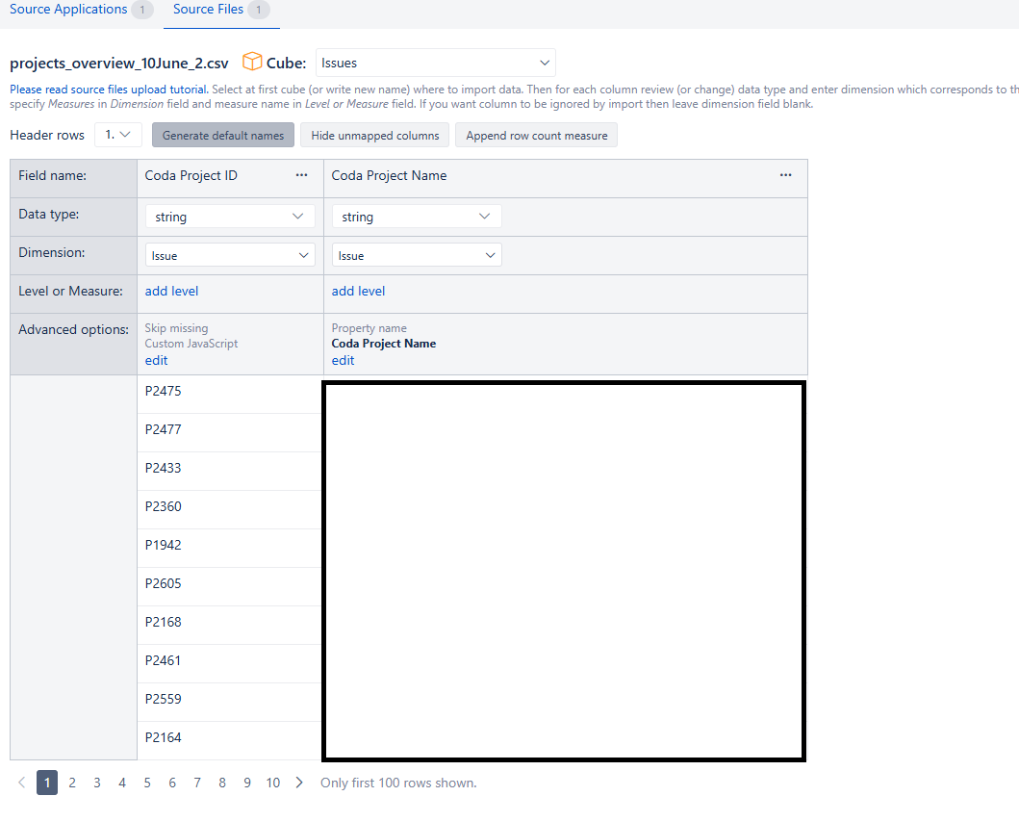Click the orange cube icon beside Cube label

[x=252, y=62]
